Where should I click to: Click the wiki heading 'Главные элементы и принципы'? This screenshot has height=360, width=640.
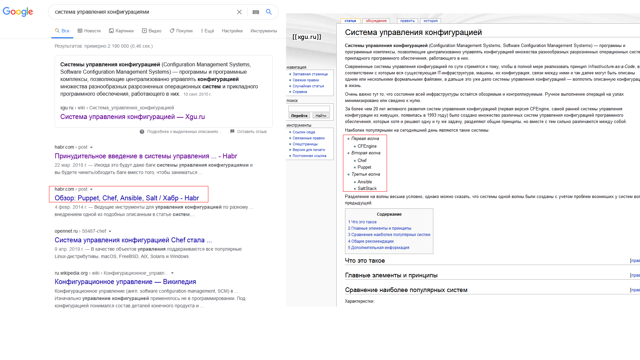tap(391, 275)
